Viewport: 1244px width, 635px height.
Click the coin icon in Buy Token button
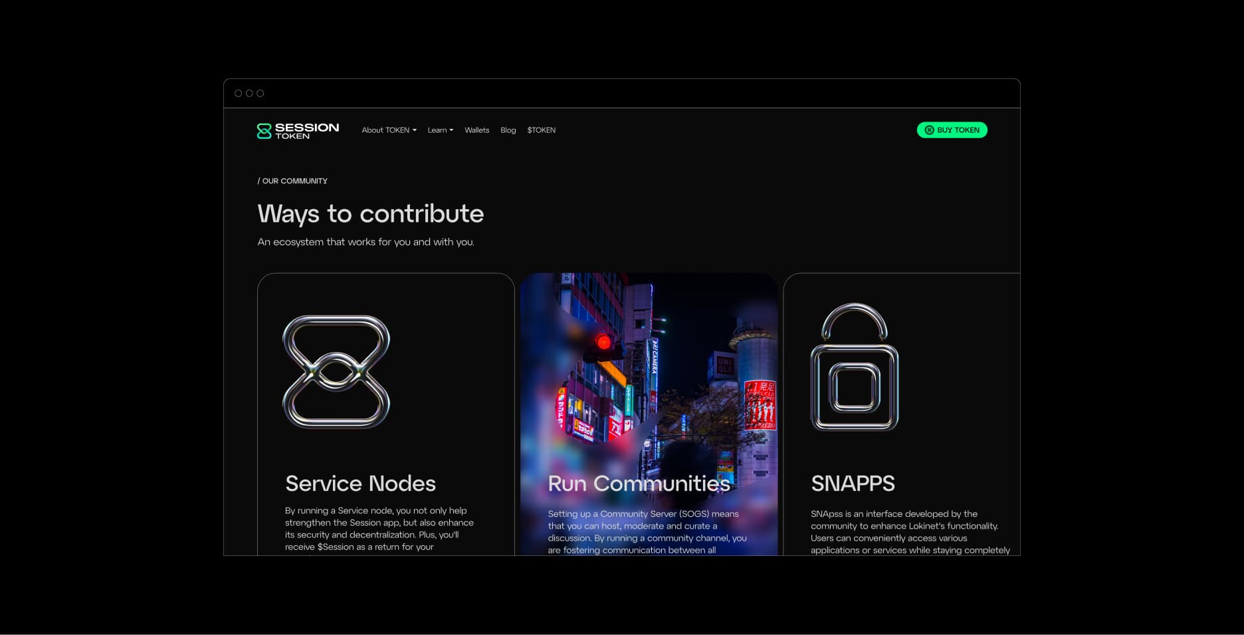point(929,130)
